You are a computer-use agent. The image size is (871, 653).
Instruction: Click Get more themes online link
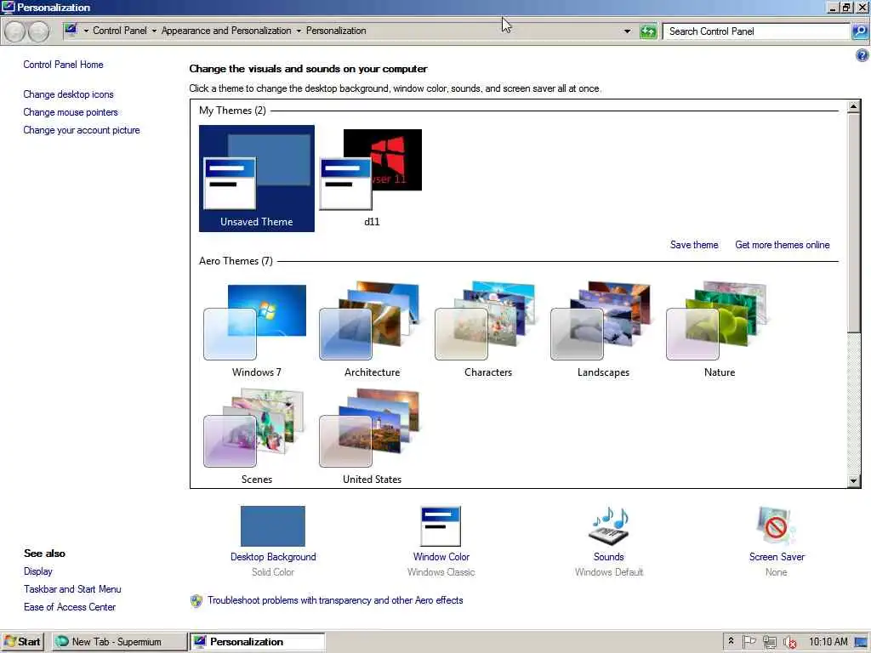(x=783, y=245)
